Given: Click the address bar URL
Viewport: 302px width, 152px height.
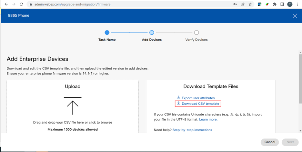Looking at the screenshot, I should (x=72, y=4).
